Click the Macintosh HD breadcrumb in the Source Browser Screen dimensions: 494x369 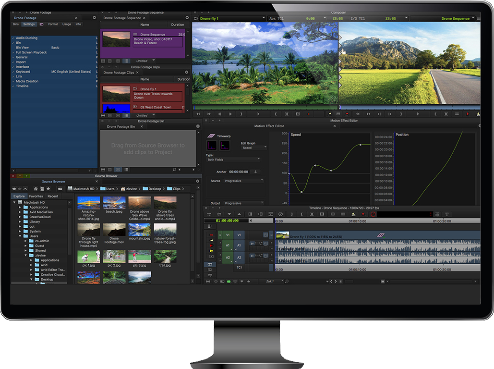pyautogui.click(x=83, y=188)
